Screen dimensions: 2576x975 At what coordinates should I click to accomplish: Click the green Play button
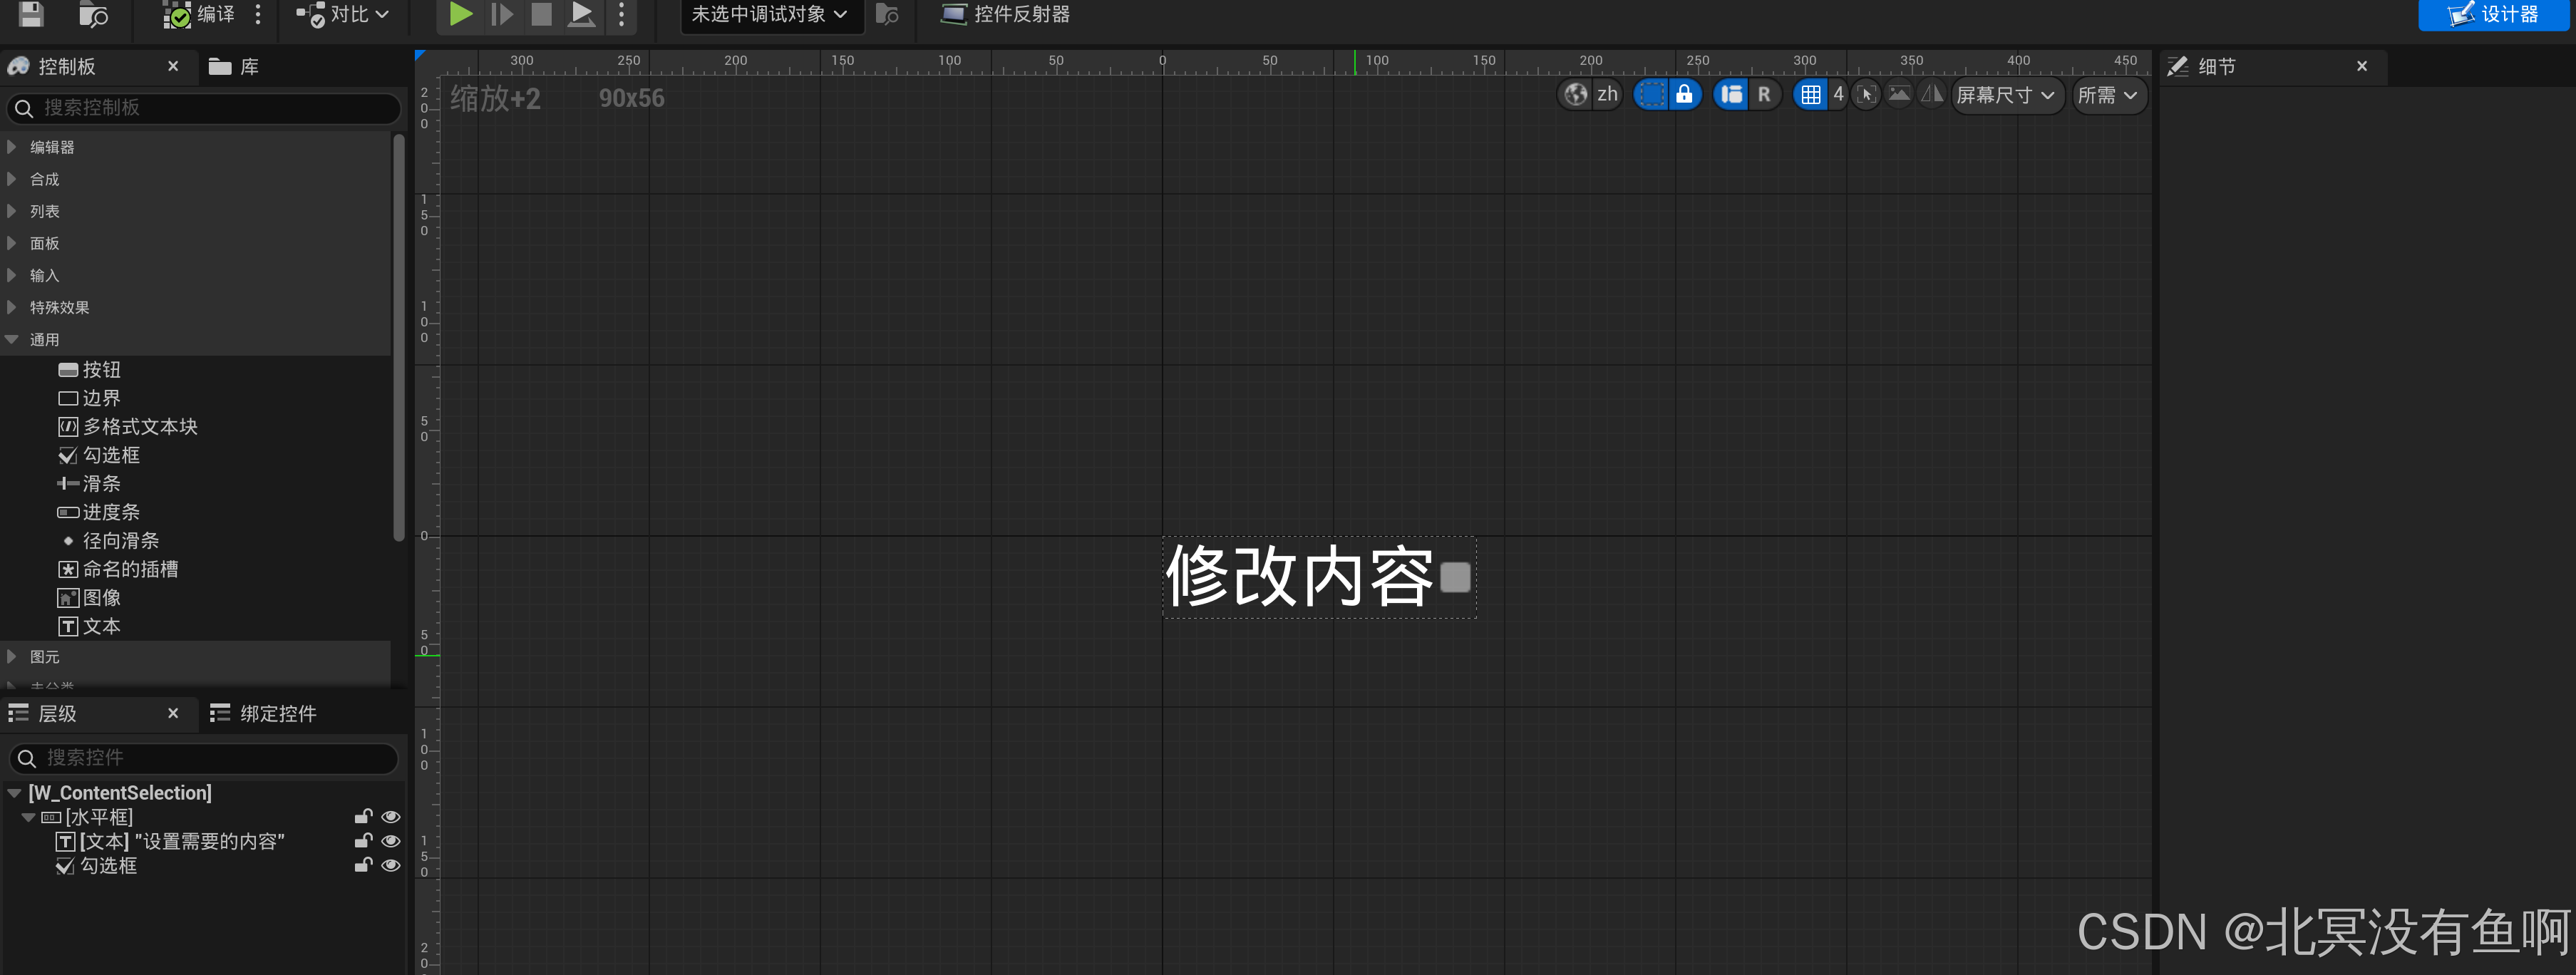[460, 14]
